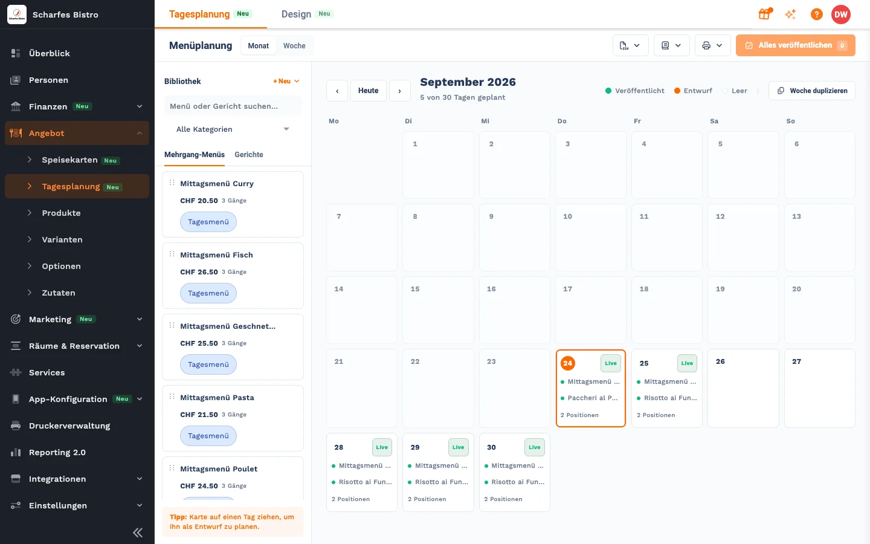This screenshot has height=544, width=870.
Task: Click the Services puzzle icon
Action: click(16, 372)
